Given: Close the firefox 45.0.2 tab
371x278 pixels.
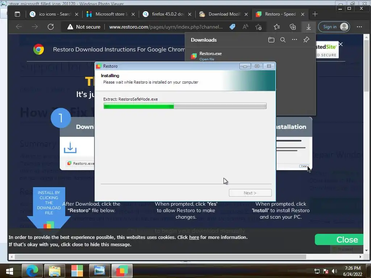Looking at the screenshot, I should pos(189,14).
